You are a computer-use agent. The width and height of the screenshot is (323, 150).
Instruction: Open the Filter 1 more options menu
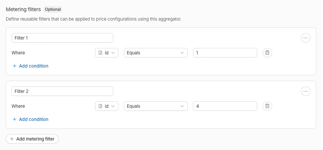[x=306, y=38]
